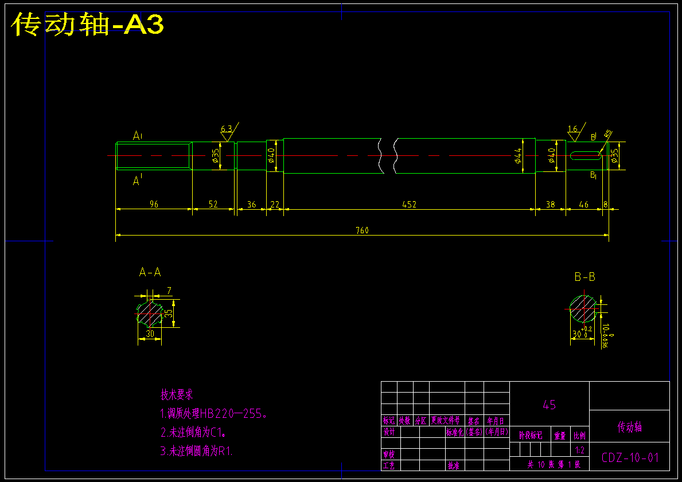
Task: Select the 技术要求 heading
Action: click(177, 395)
